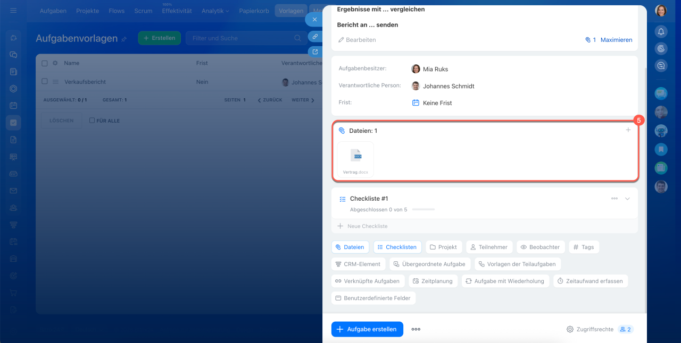Open the Verkaufsbericht template
Image resolution: width=681 pixels, height=343 pixels.
(x=85, y=82)
